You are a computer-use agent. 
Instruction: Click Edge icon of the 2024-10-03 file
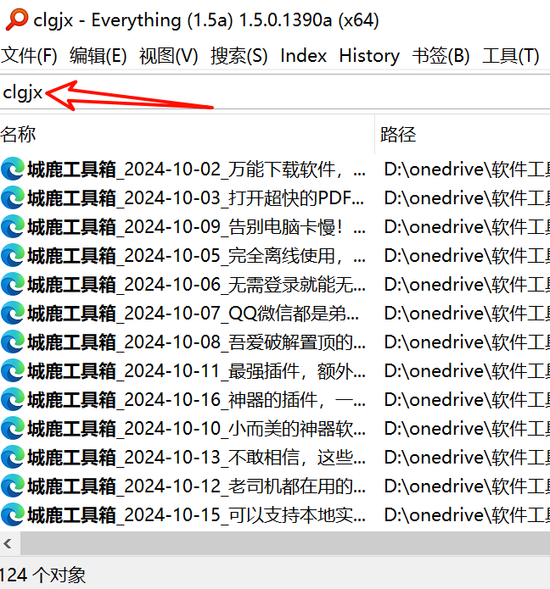(x=14, y=198)
